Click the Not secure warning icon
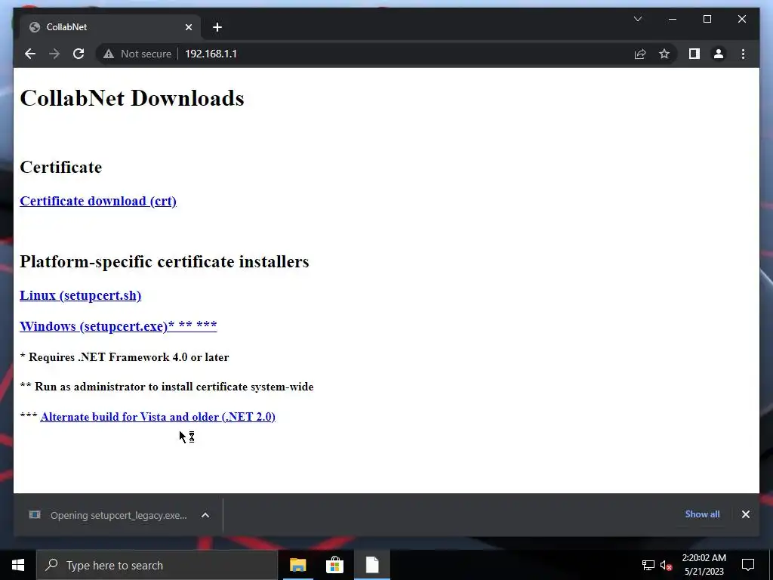The width and height of the screenshot is (773, 580). [109, 54]
